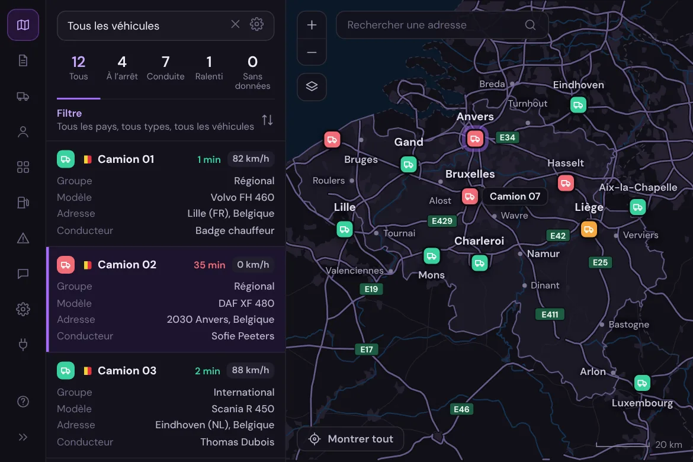Select the Sans données tab
This screenshot has width=693, height=462.
[253, 73]
